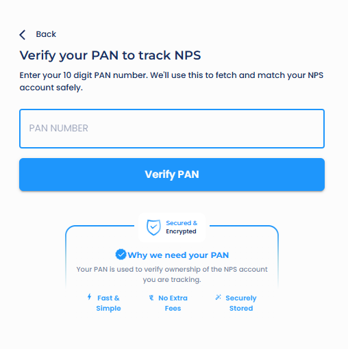Click the shield checkmark security icon
The height and width of the screenshot is (349, 348).
153,227
